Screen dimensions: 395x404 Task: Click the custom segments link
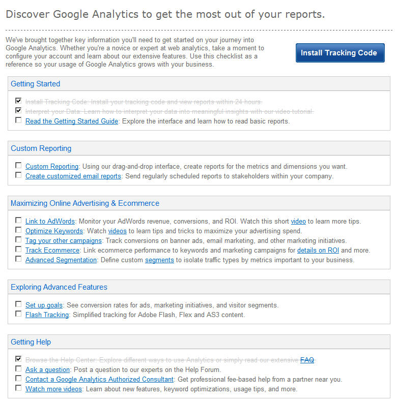coord(159,260)
